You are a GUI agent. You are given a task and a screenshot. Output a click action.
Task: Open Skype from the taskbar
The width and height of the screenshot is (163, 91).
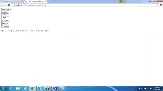(40, 88)
